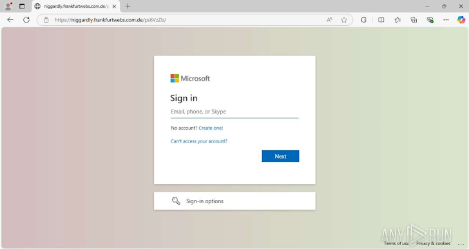469x249 pixels.
Task: Open the Favorites list icon
Action: tap(397, 20)
